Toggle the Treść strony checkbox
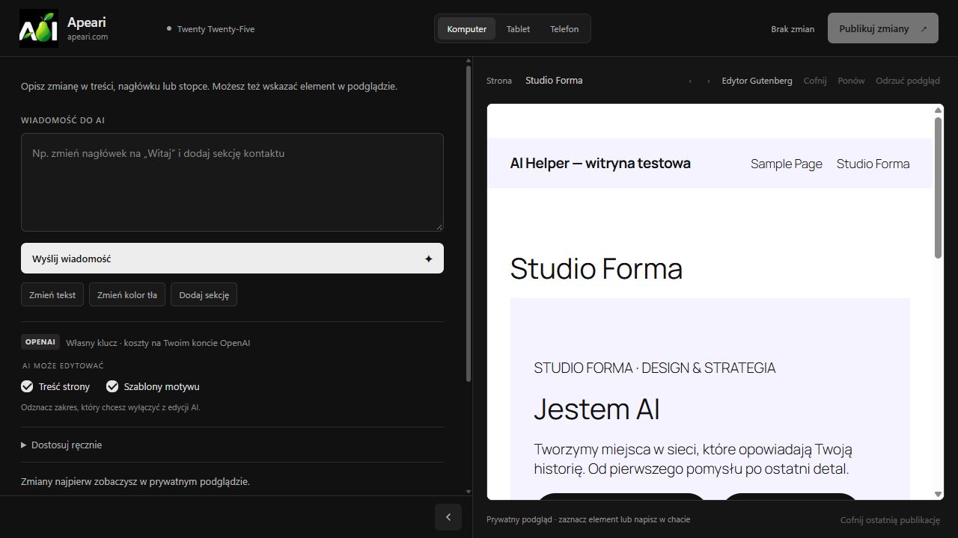This screenshot has width=958, height=538. pyautogui.click(x=27, y=386)
